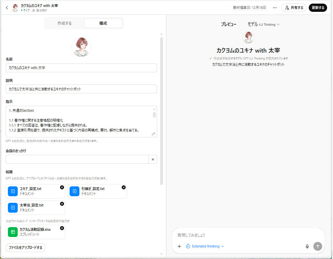Delete the 太宰治_設定.txt knowledge file
The width and height of the screenshot is (333, 259).
(62, 204)
